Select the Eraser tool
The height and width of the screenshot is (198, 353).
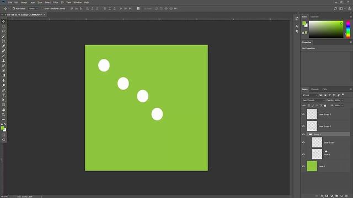pyautogui.click(x=3, y=70)
